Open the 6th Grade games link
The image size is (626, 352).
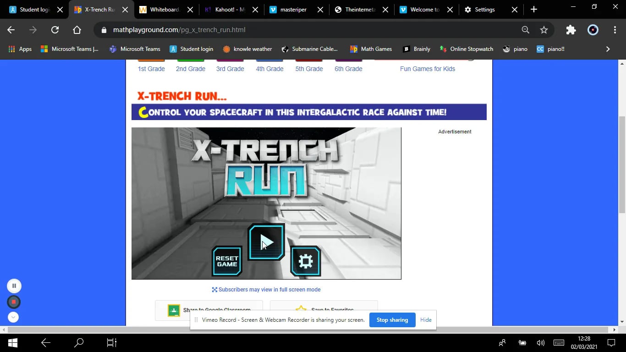pos(348,69)
